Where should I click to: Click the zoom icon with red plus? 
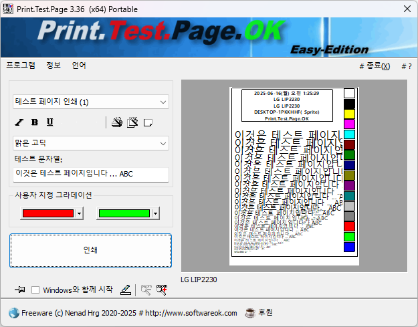tap(161, 290)
